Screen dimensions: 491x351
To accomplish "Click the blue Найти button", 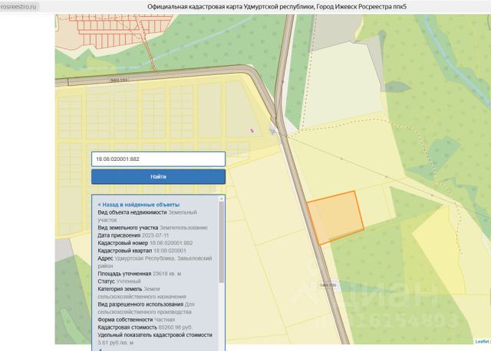I will click(158, 177).
